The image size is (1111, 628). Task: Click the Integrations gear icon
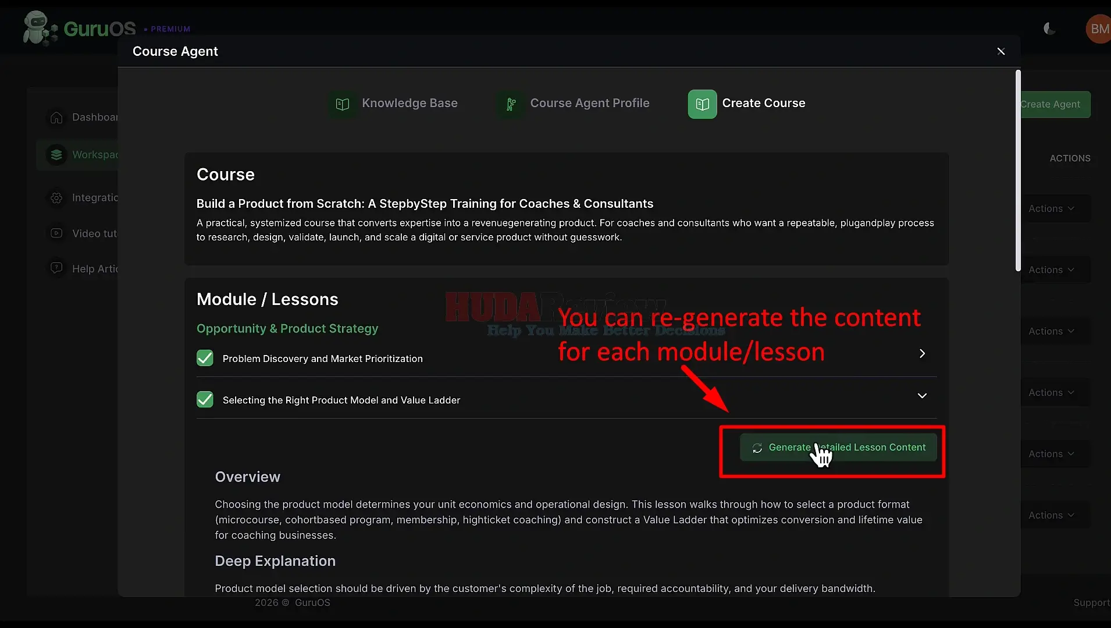tap(56, 198)
